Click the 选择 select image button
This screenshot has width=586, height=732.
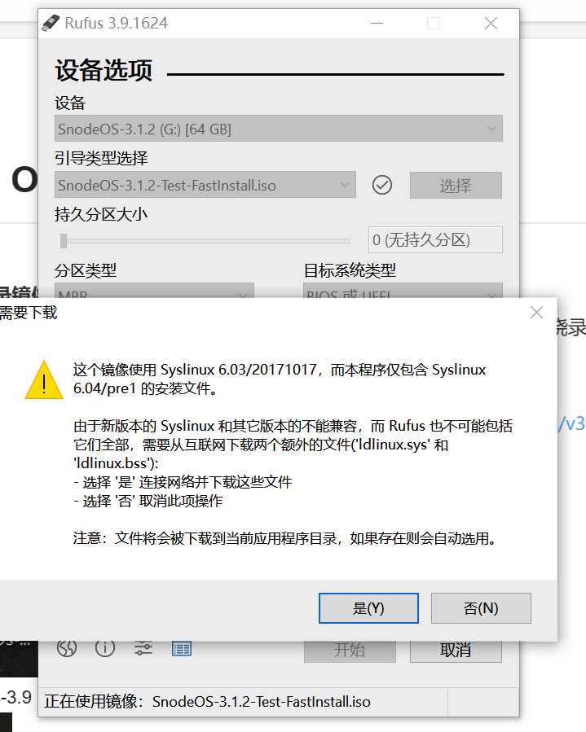tap(456, 186)
